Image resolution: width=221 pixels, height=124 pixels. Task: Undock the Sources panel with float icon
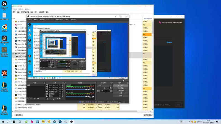(64, 83)
